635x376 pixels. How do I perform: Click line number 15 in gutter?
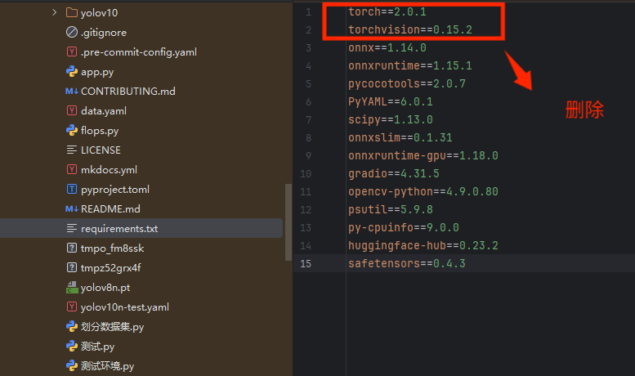tap(306, 264)
